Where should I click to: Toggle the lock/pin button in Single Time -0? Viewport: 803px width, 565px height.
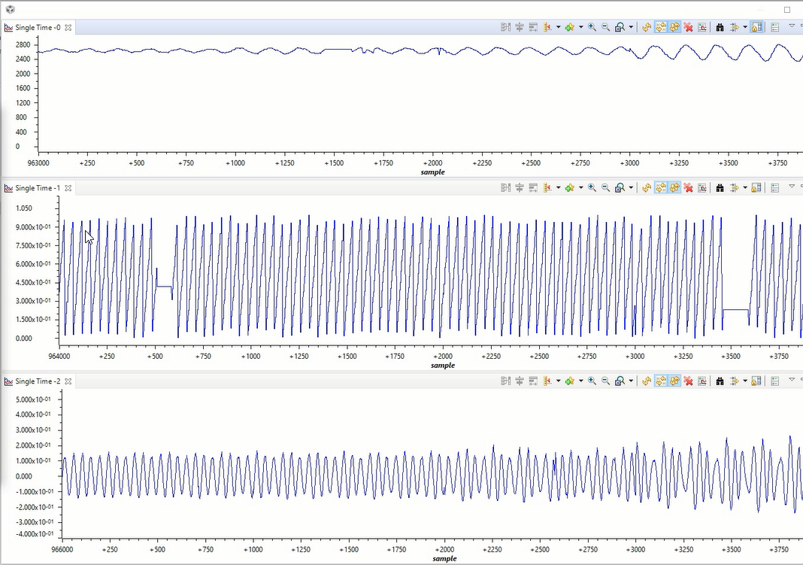756,27
